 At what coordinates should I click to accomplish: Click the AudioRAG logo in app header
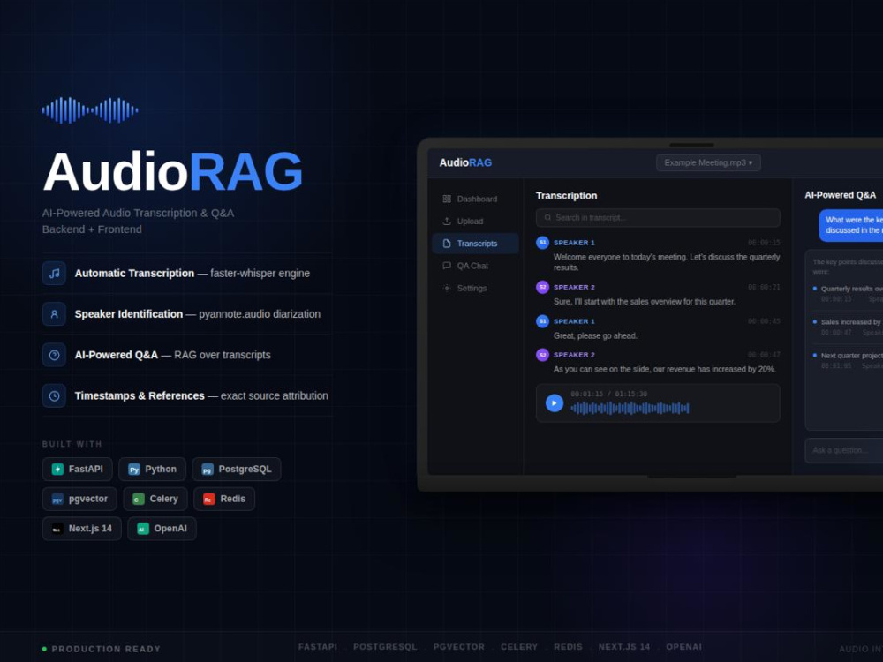coord(465,162)
